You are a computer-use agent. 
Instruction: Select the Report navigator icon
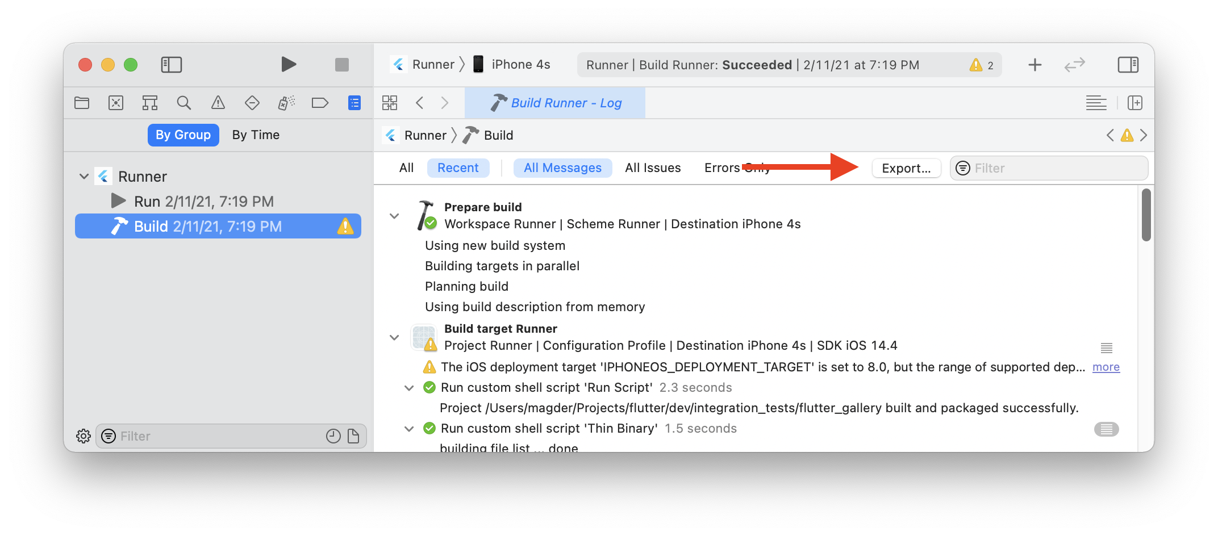pos(354,103)
